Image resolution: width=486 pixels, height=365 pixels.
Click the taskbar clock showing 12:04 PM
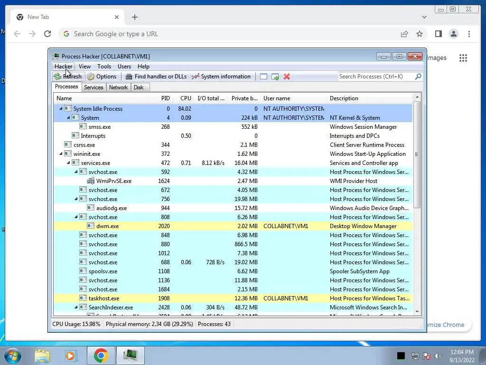[x=462, y=355]
